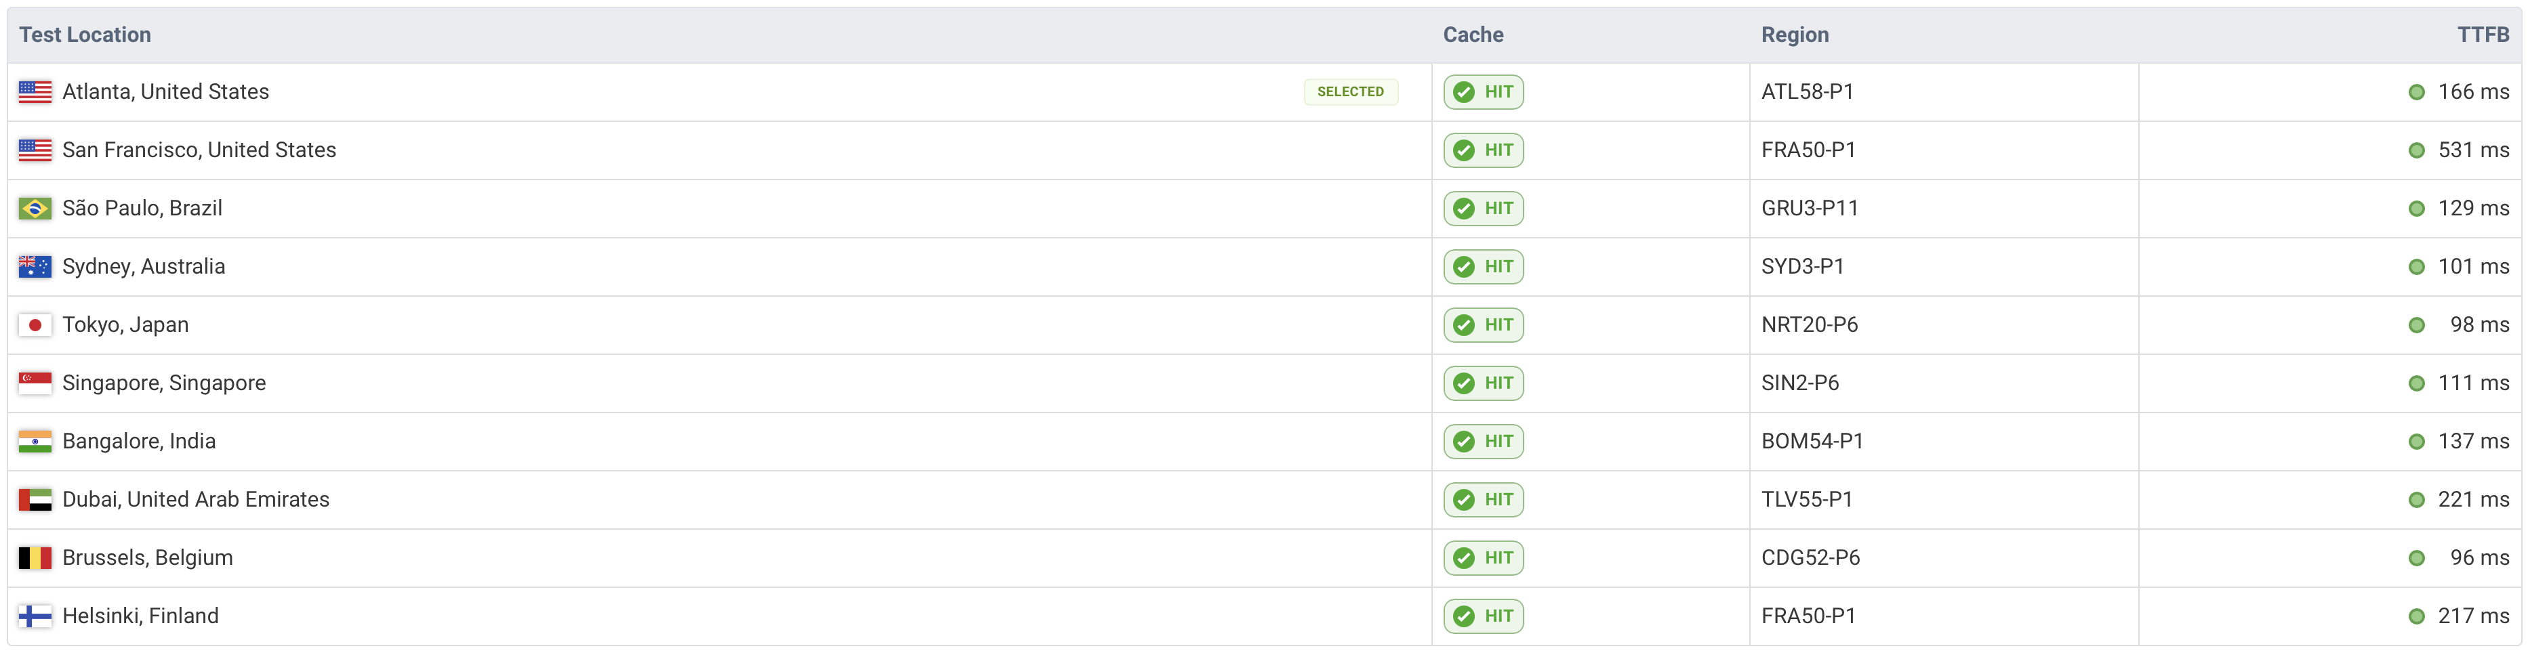The height and width of the screenshot is (657, 2528).
Task: Click the India flag icon
Action: (35, 441)
